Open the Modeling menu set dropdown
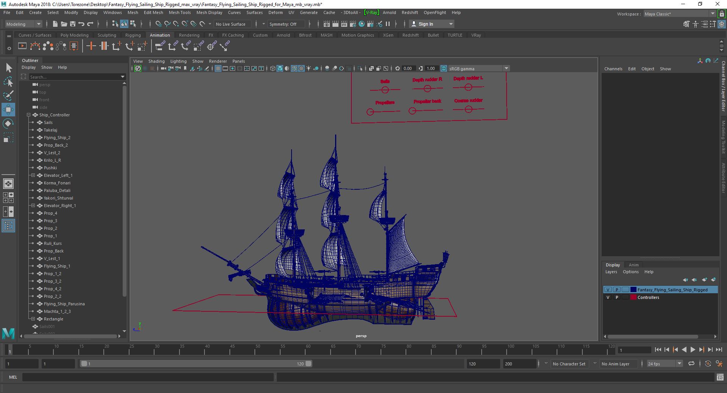727x393 pixels. click(x=23, y=24)
